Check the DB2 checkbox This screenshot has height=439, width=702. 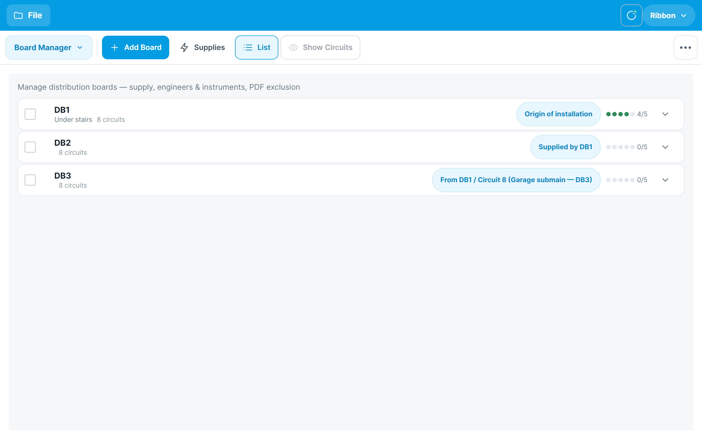click(30, 147)
